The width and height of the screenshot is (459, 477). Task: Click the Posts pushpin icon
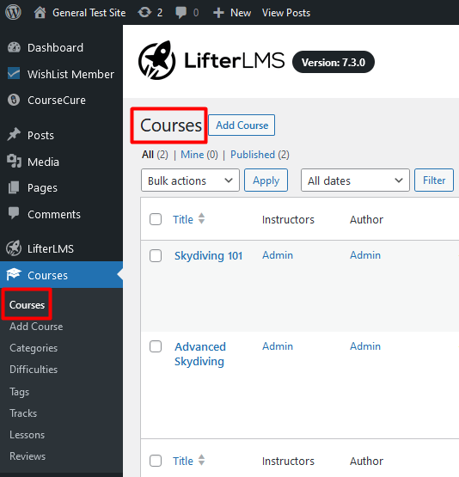pyautogui.click(x=14, y=135)
